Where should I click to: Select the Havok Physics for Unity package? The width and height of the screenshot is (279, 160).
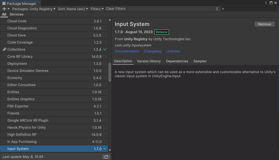click(54, 128)
